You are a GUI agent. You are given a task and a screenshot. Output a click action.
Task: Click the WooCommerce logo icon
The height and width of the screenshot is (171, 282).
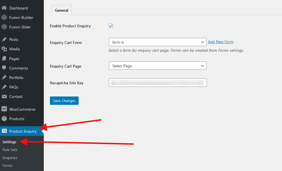pyautogui.click(x=4, y=109)
